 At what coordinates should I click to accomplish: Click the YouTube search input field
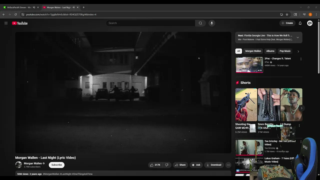[150, 23]
